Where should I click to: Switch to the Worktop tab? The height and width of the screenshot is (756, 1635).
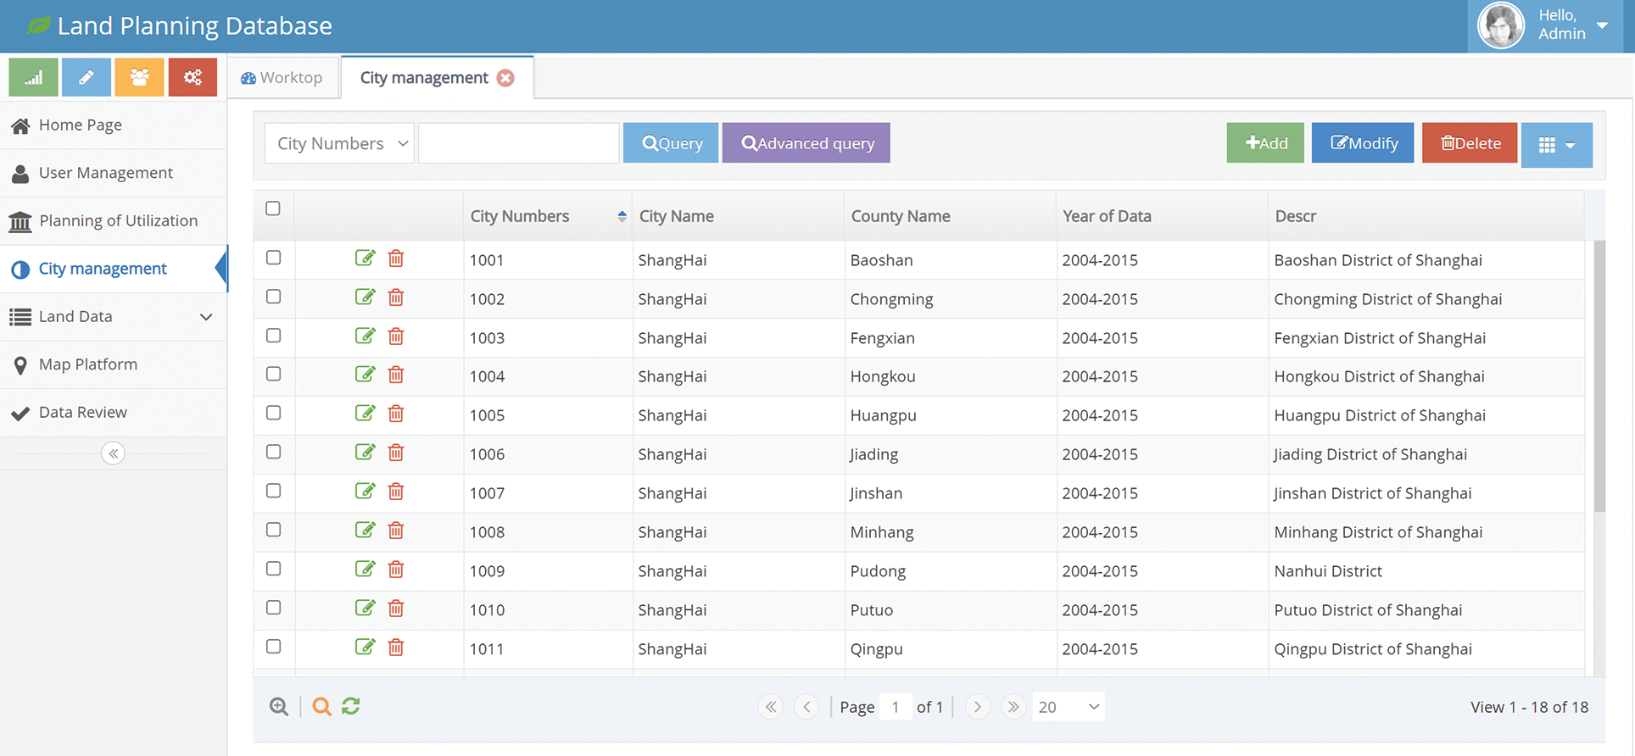coord(282,78)
